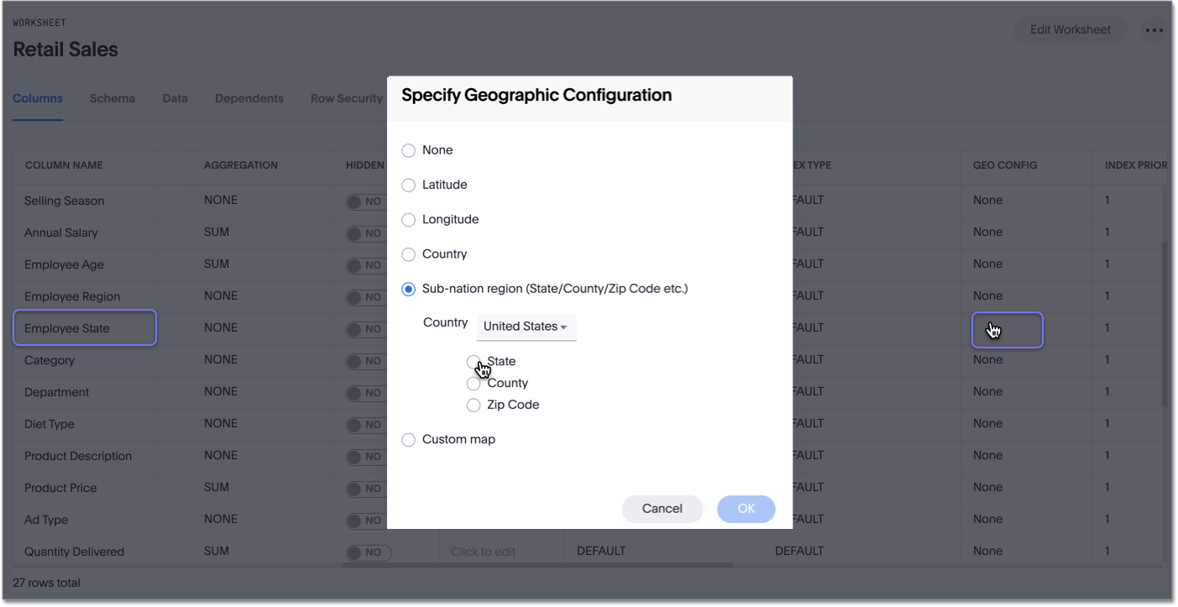Choose the Custom map option
1178x607 pixels.
coord(408,439)
